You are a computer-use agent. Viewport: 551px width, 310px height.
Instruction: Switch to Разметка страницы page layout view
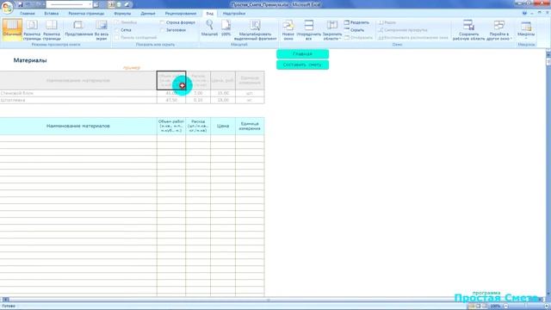(32, 29)
